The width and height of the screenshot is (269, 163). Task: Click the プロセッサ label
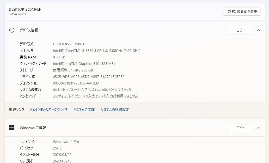click(x=27, y=51)
